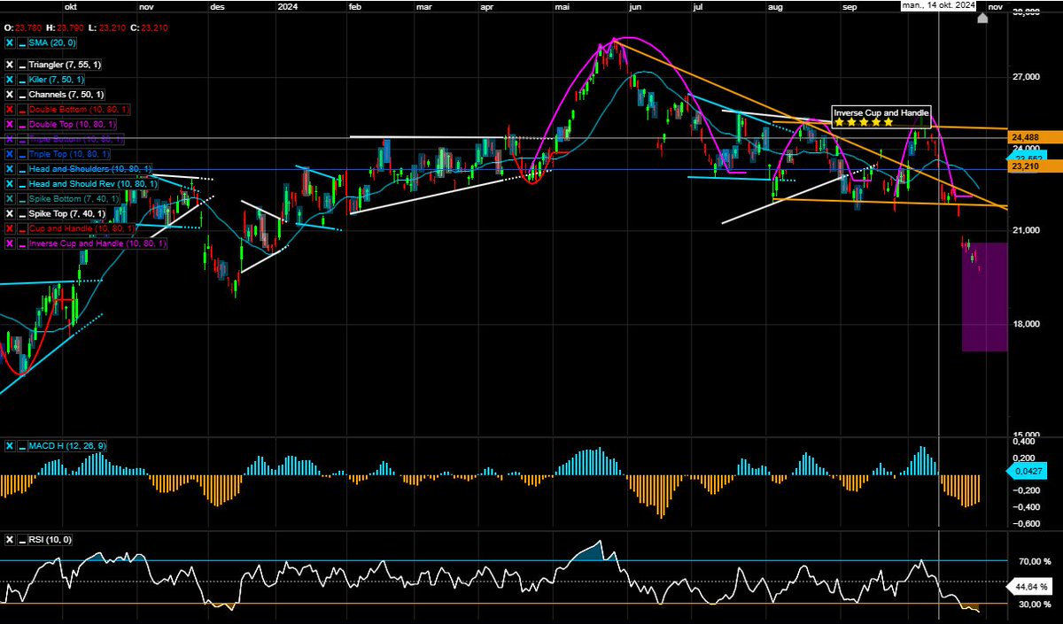This screenshot has width=1063, height=624.
Task: Toggle Double Bottom visibility with underscore button
Action: pos(22,109)
